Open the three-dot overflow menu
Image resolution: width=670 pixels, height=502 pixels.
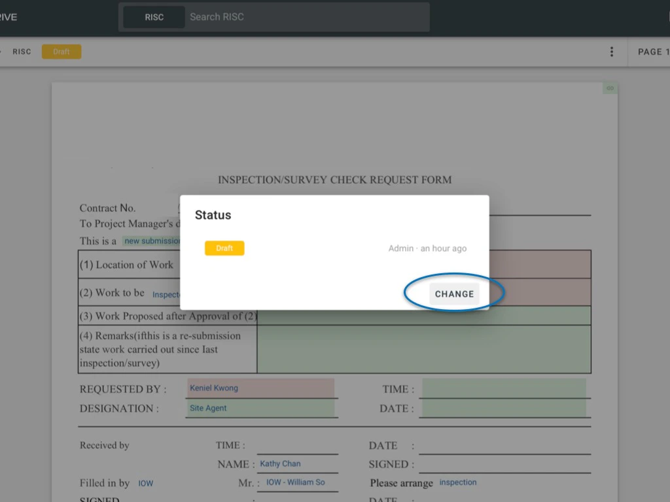pos(611,51)
